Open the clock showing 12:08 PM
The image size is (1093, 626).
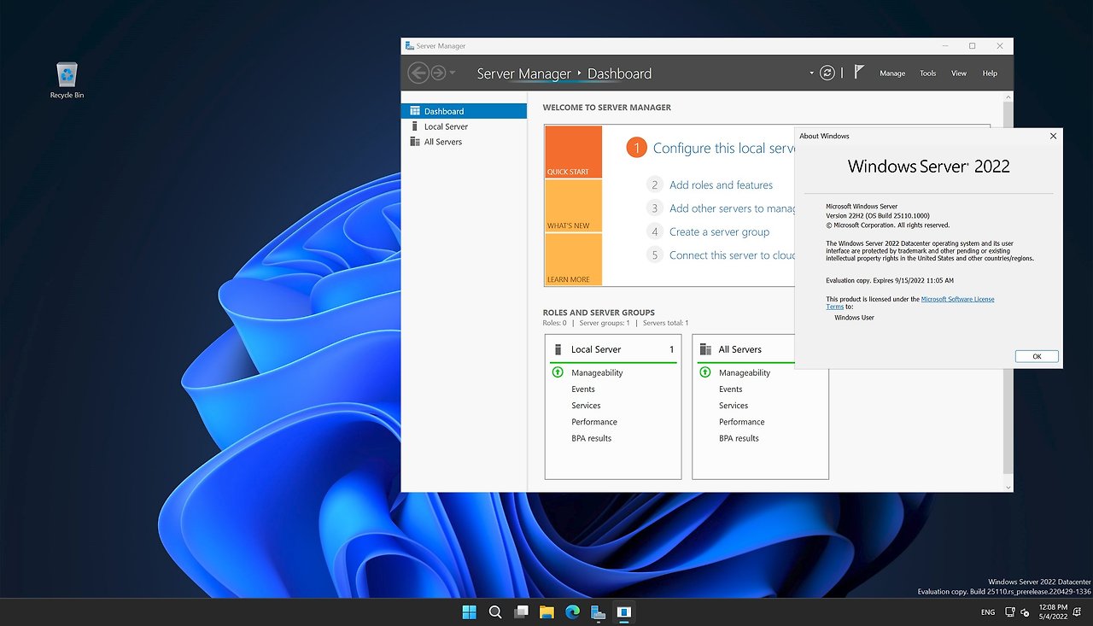coord(1052,611)
